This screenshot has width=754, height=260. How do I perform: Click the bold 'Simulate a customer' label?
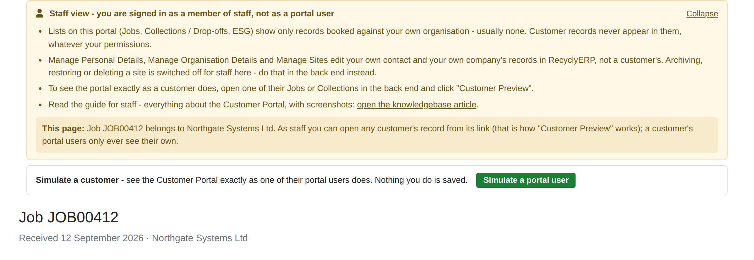tap(77, 180)
